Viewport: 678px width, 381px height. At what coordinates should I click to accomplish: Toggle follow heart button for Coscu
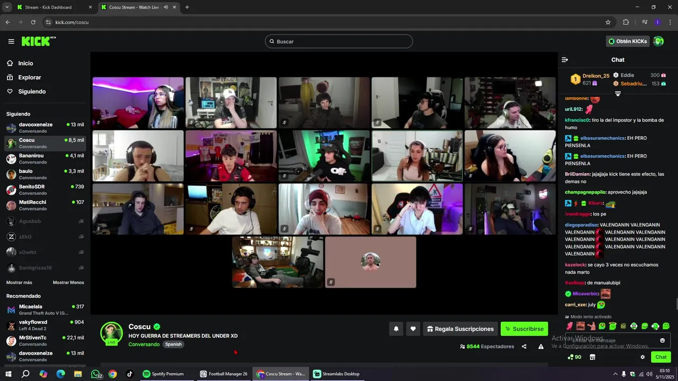[413, 329]
